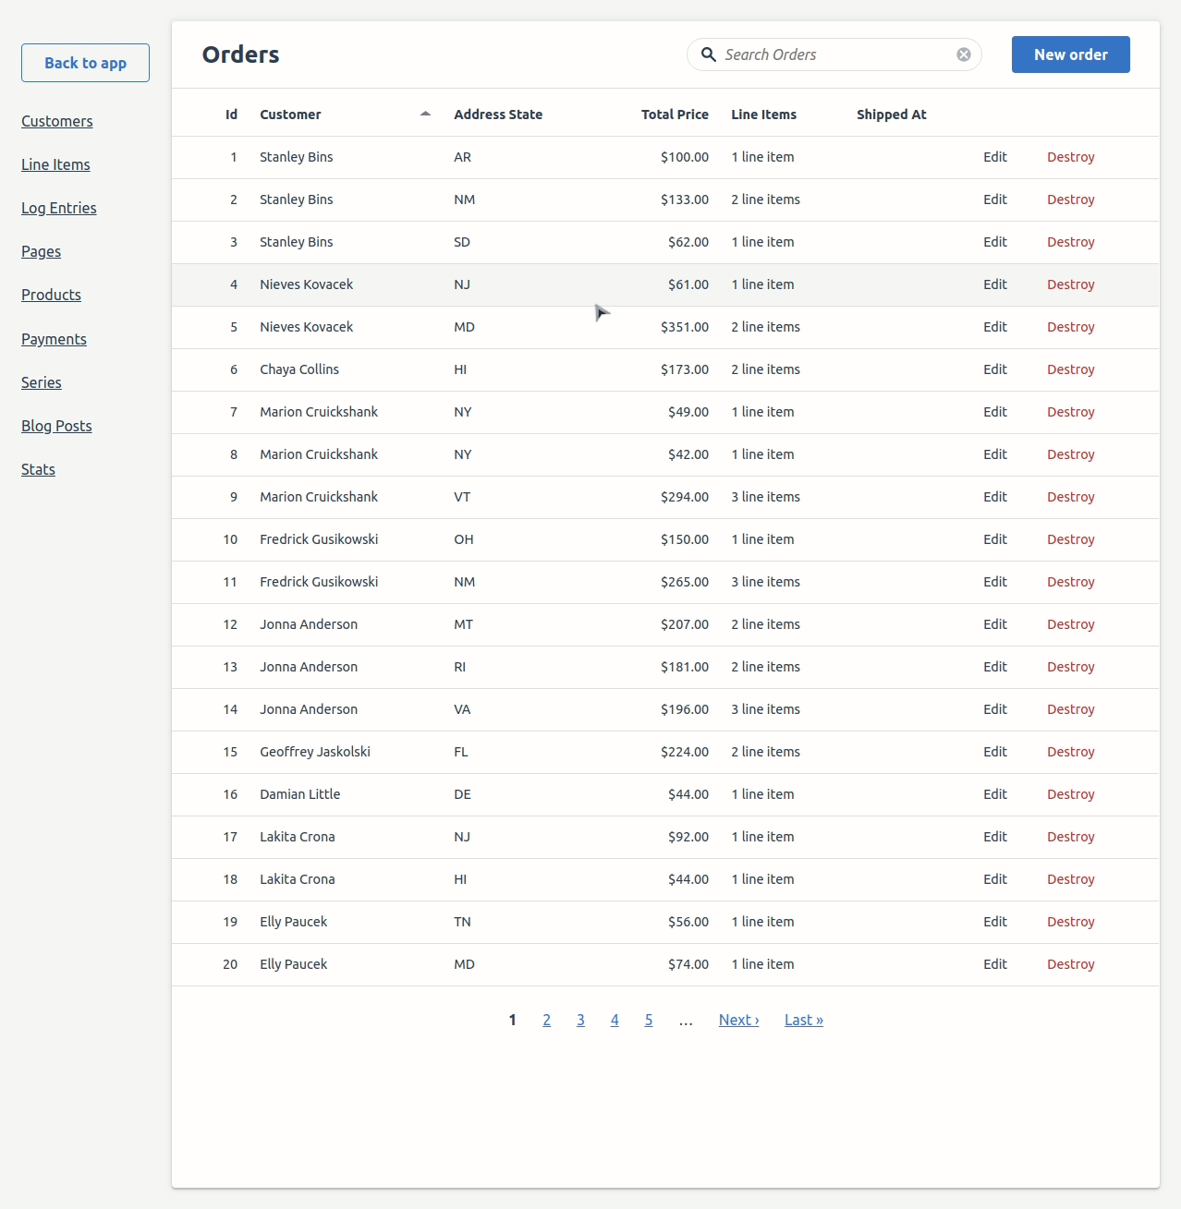Sort by Address State column
Screen dimensions: 1181x1209
click(498, 115)
